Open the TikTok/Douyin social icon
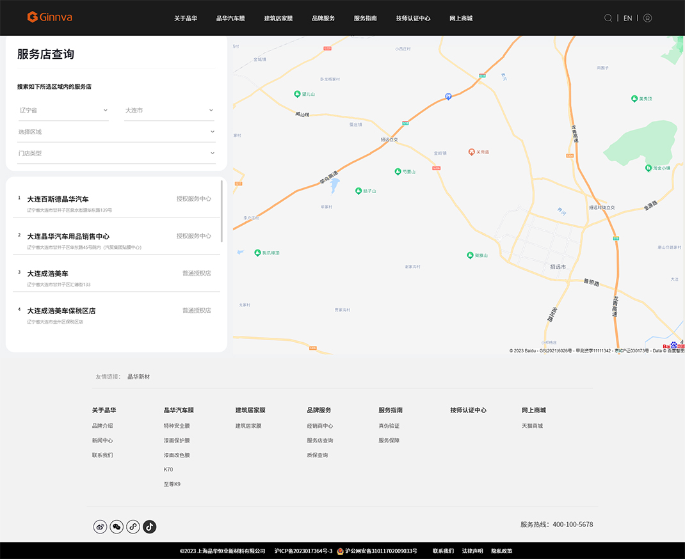The width and height of the screenshot is (685, 559). (149, 527)
